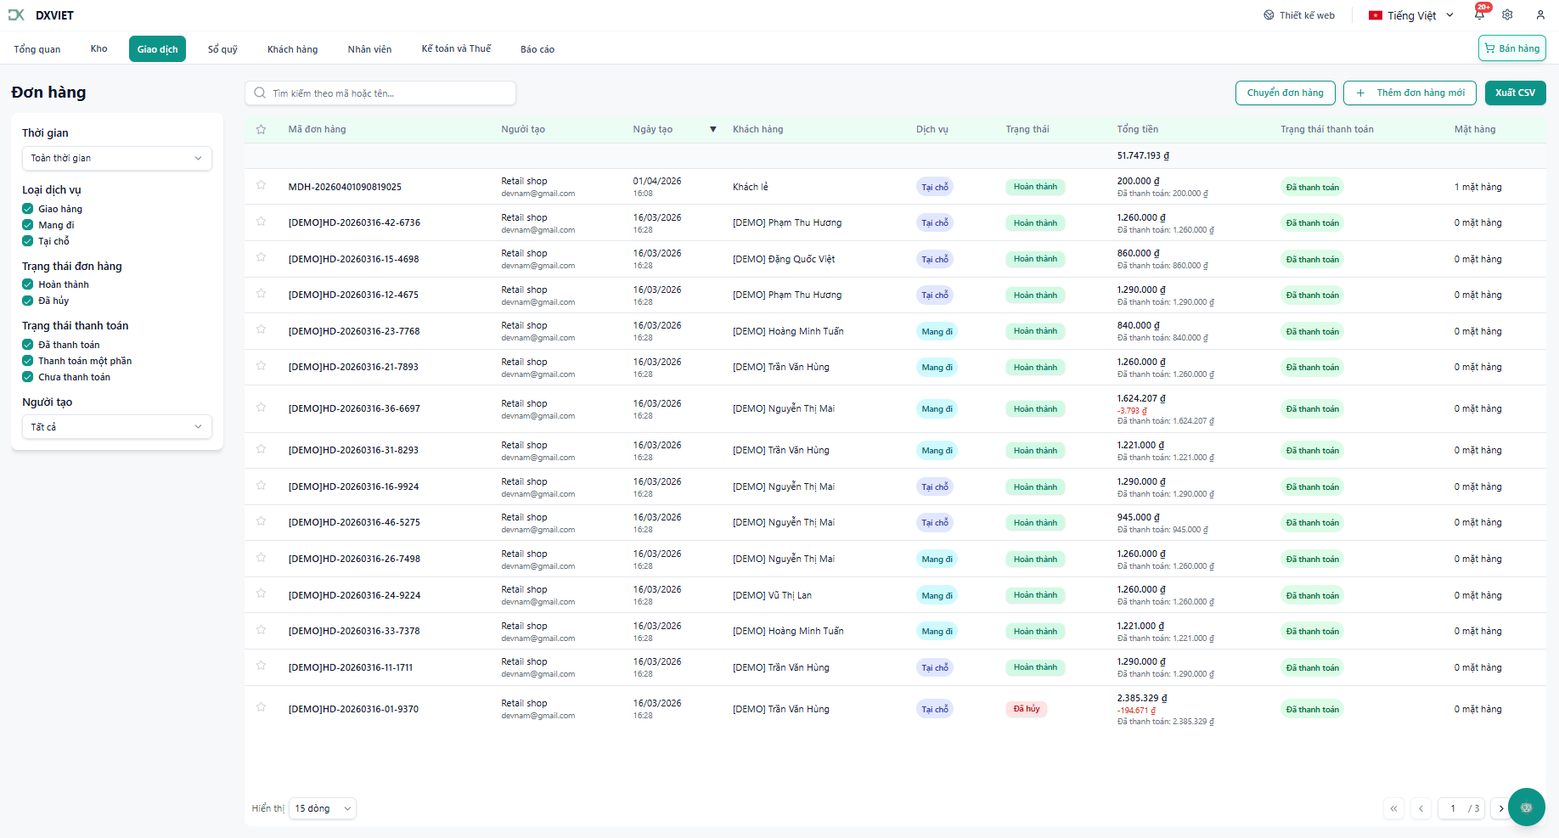Image resolution: width=1559 pixels, height=838 pixels.
Task: Toggle the Đã hủy order status checkbox
Action: coord(28,301)
